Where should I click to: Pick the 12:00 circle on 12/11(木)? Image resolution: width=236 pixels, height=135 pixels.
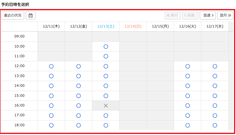coord(51,66)
